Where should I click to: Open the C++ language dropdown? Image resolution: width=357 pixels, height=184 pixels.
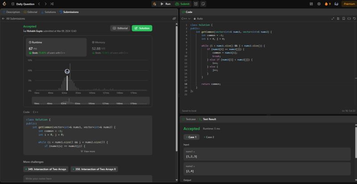coord(185,19)
